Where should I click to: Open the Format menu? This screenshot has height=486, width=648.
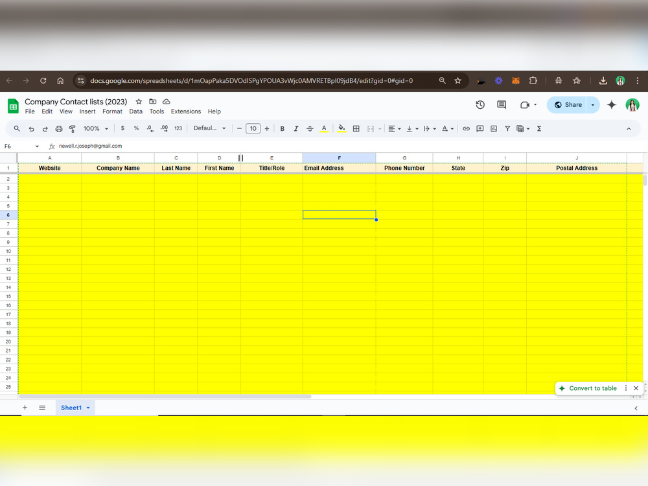point(112,111)
